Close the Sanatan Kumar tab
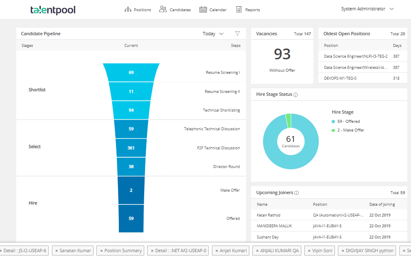The width and height of the screenshot is (411, 258). (57, 251)
